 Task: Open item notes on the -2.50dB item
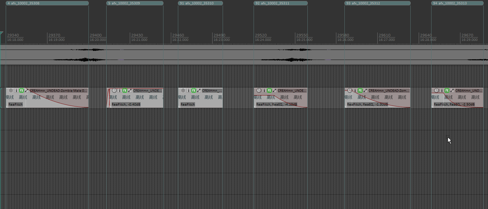coord(442,90)
